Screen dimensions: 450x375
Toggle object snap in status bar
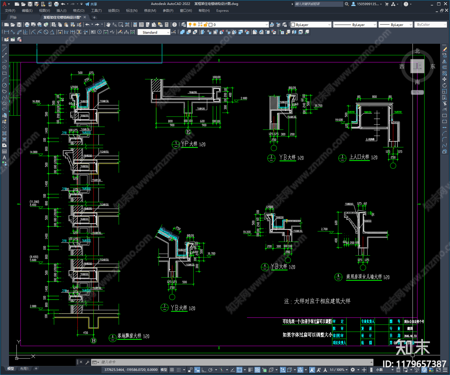pyautogui.click(x=239, y=370)
